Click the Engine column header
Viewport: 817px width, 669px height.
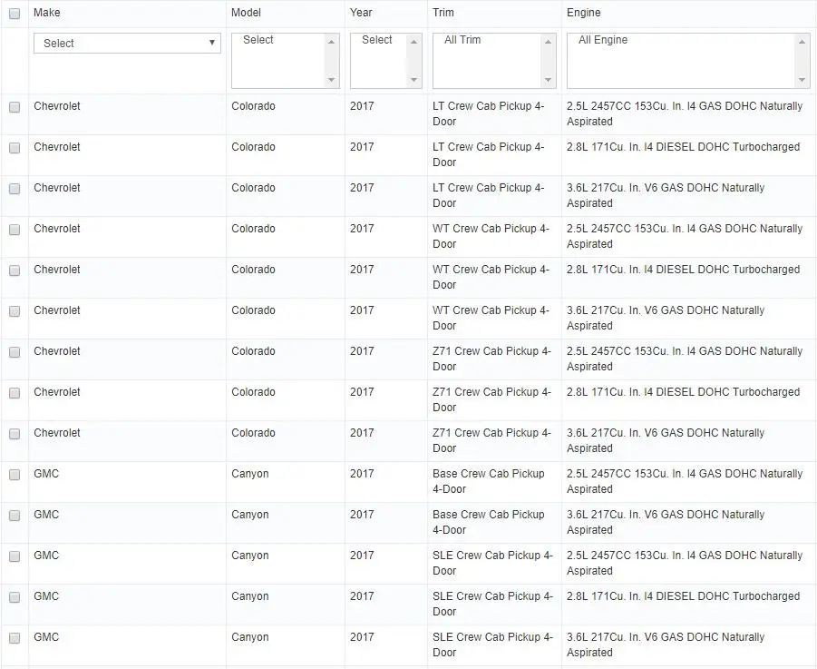[x=584, y=13]
